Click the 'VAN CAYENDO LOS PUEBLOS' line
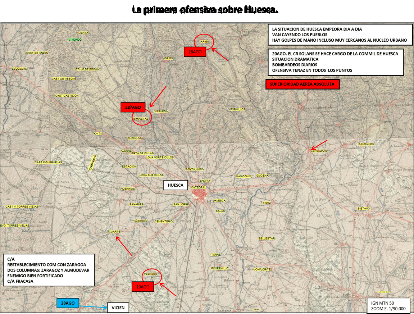Viewport: 414px width, 314px height. [x=300, y=35]
